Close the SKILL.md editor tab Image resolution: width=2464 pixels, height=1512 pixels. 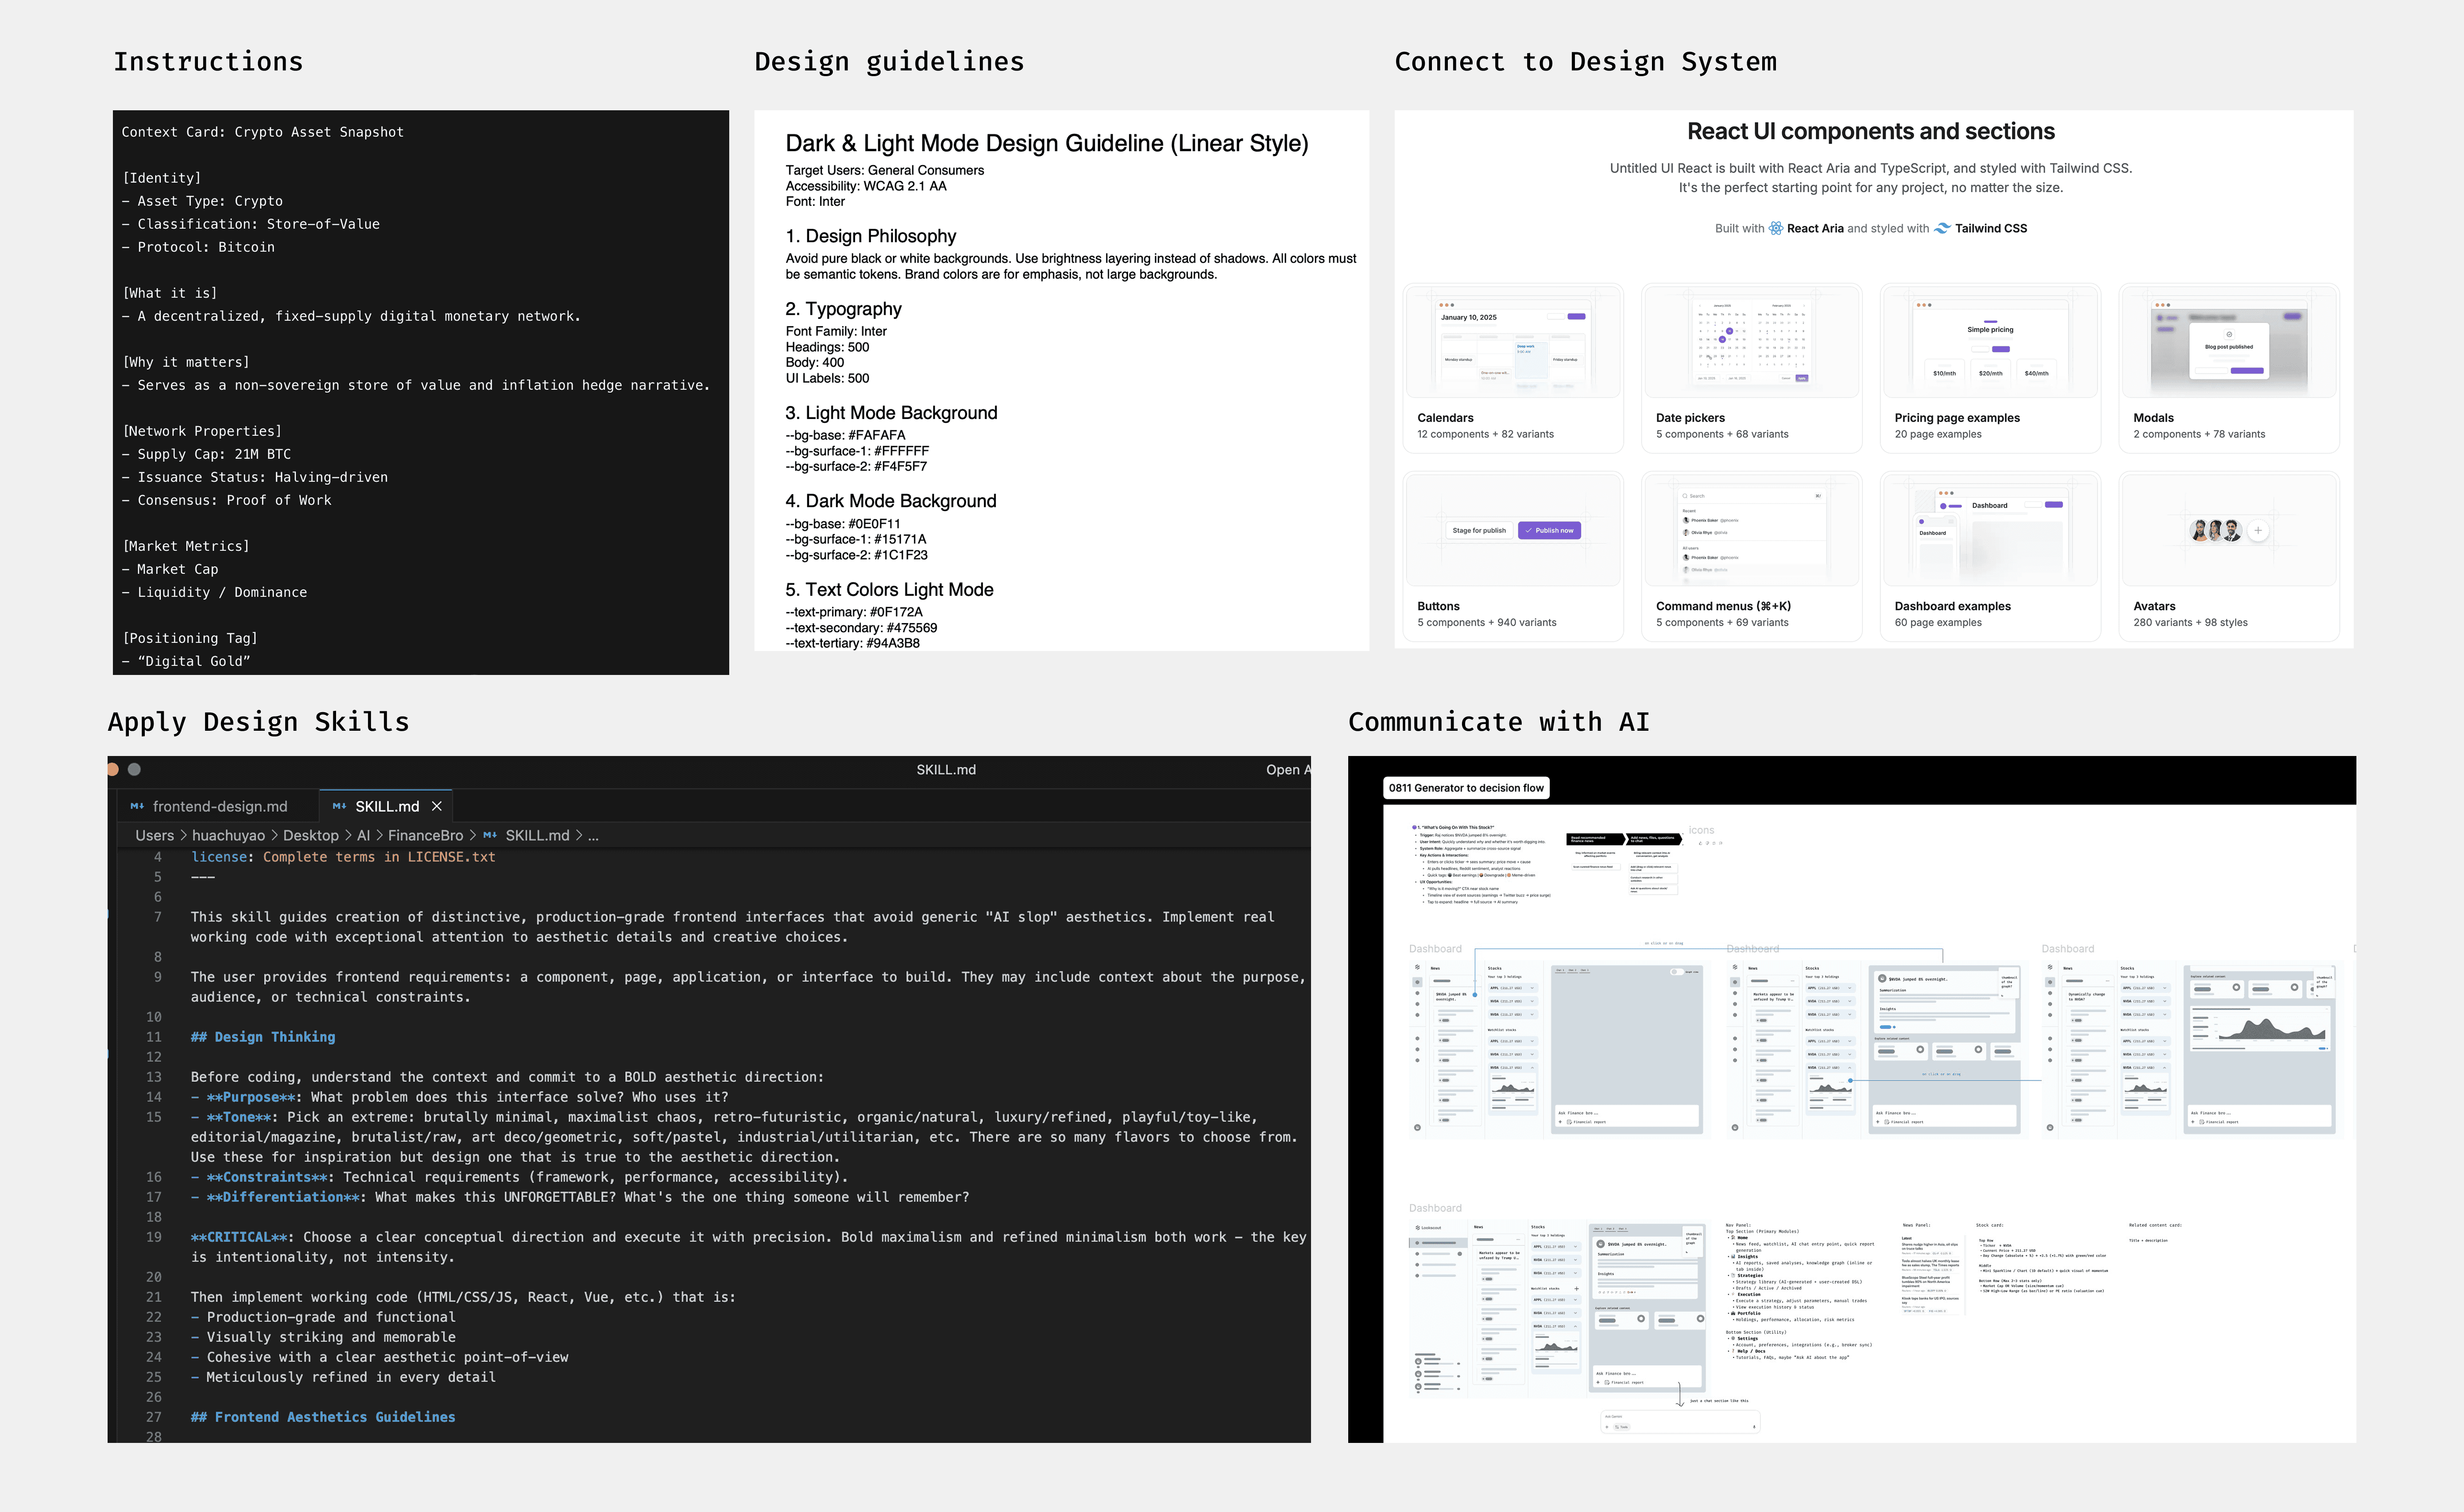(x=436, y=806)
